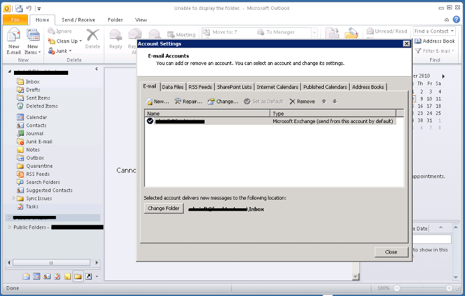This screenshot has height=296, width=465.
Task: Click the Delete X icon in ribbon
Action: (92, 35)
